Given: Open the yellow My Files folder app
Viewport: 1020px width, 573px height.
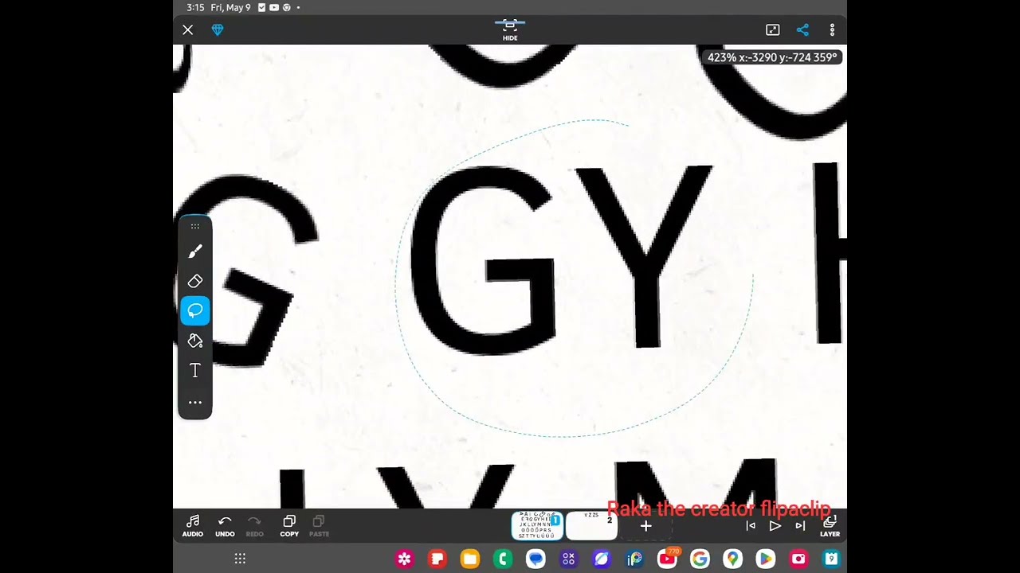Looking at the screenshot, I should click(x=470, y=559).
